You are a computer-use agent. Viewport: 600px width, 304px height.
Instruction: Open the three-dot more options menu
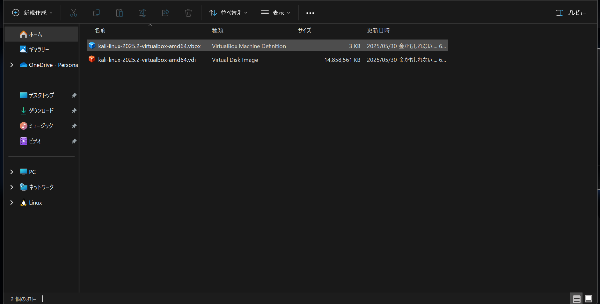(310, 13)
